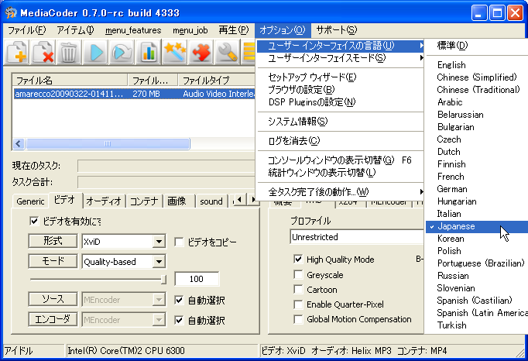The width and height of the screenshot is (528, 361).
Task: Click the red puzzle piece plugin icon
Action: pos(201,53)
